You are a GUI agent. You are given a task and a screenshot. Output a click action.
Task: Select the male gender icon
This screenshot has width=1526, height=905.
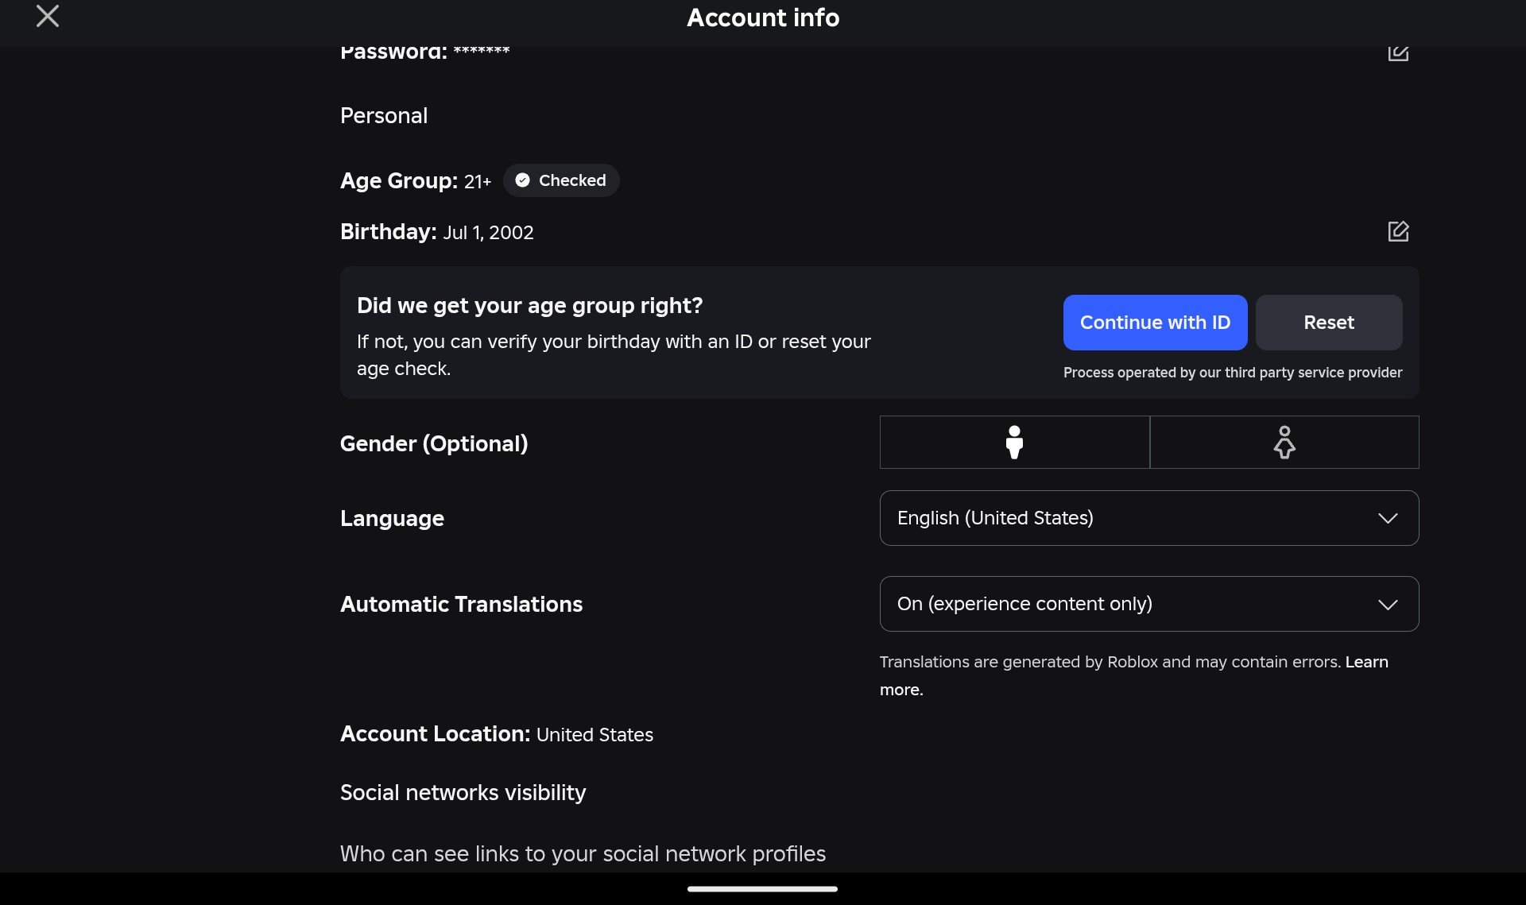click(x=1014, y=442)
